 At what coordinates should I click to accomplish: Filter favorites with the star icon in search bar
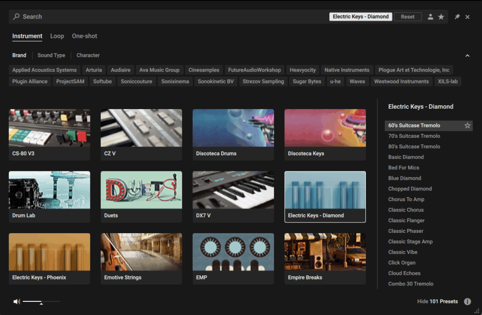click(x=441, y=17)
